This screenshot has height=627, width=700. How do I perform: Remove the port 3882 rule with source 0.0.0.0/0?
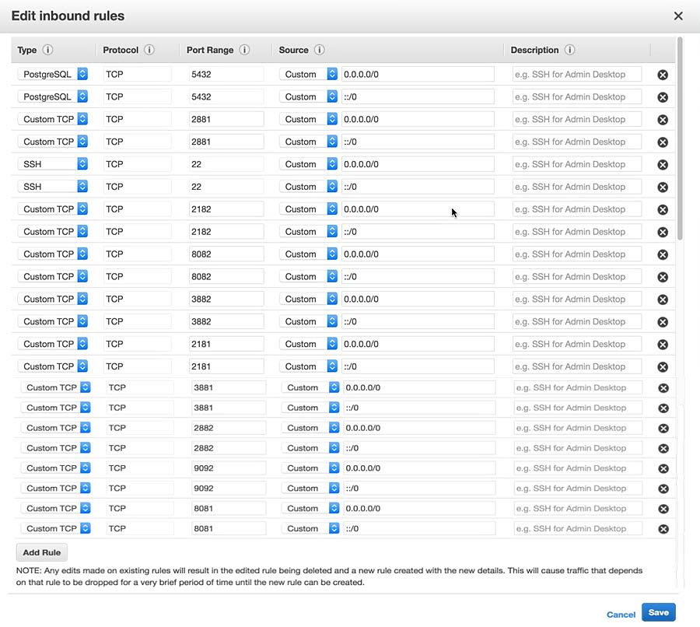(x=663, y=299)
